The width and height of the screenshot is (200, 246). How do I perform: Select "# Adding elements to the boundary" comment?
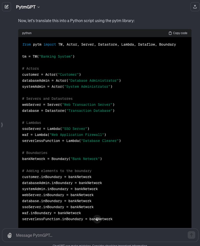(57, 171)
